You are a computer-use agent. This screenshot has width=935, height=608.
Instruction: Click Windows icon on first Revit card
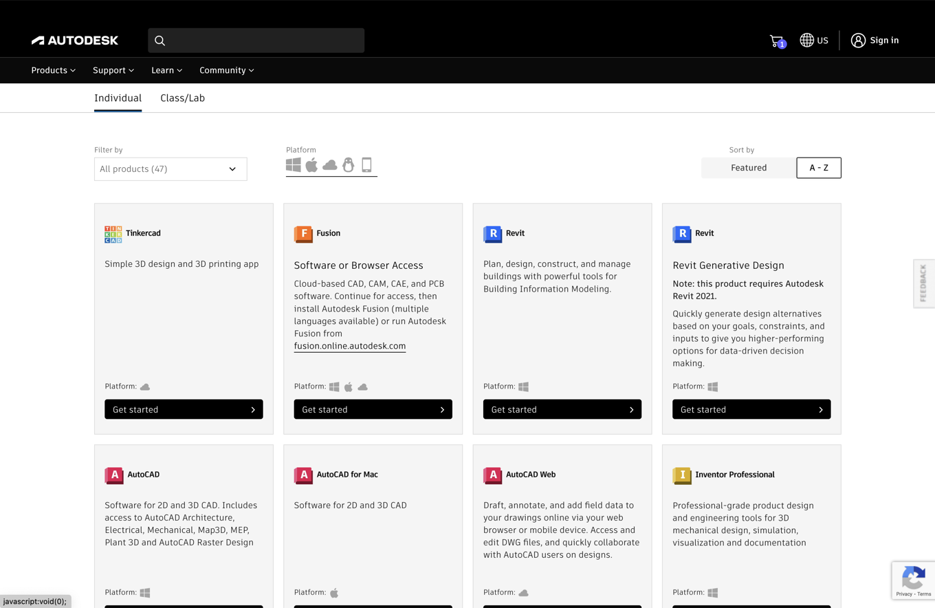click(524, 387)
